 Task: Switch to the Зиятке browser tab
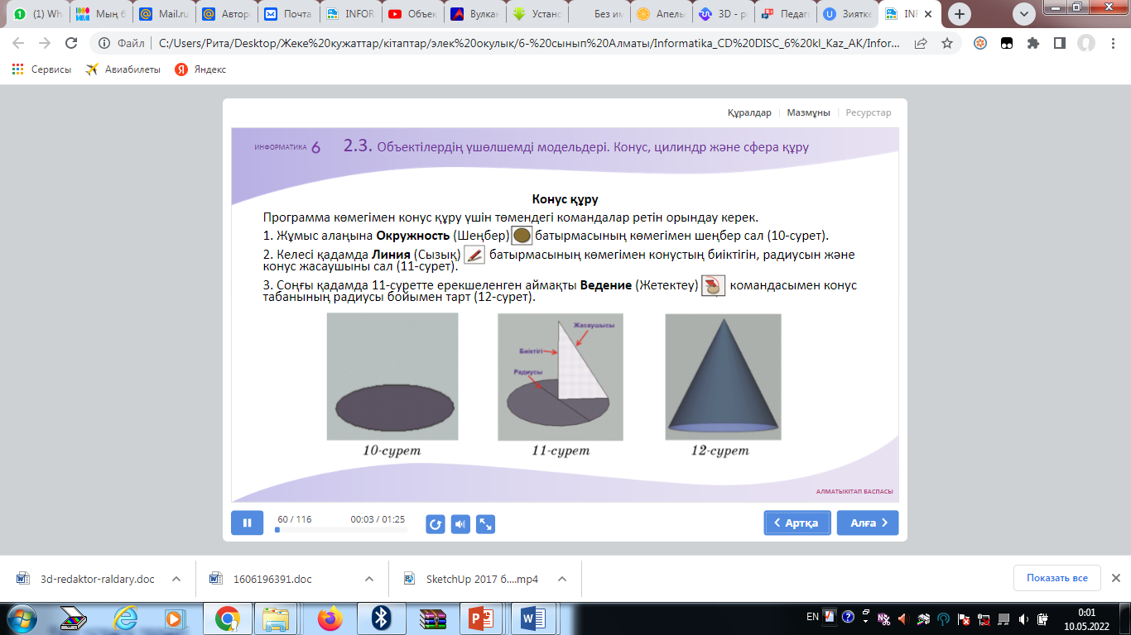point(847,14)
